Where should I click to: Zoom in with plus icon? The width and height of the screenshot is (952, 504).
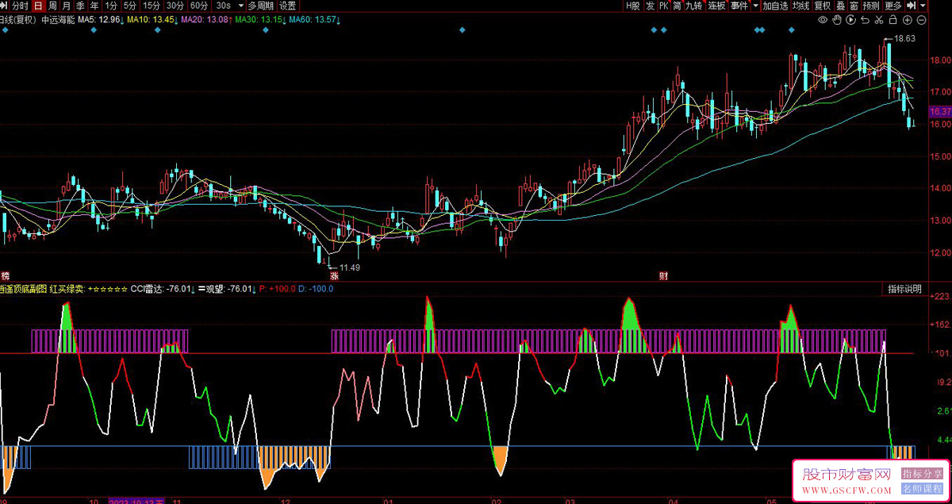coord(906,19)
